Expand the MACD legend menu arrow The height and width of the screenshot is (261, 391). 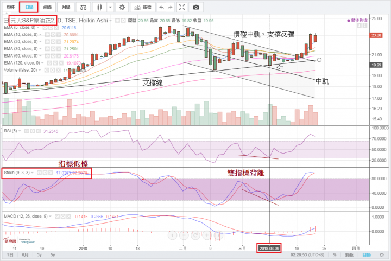[50, 216]
